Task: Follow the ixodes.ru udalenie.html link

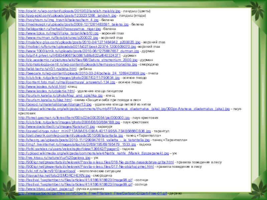Action: (46, 91)
